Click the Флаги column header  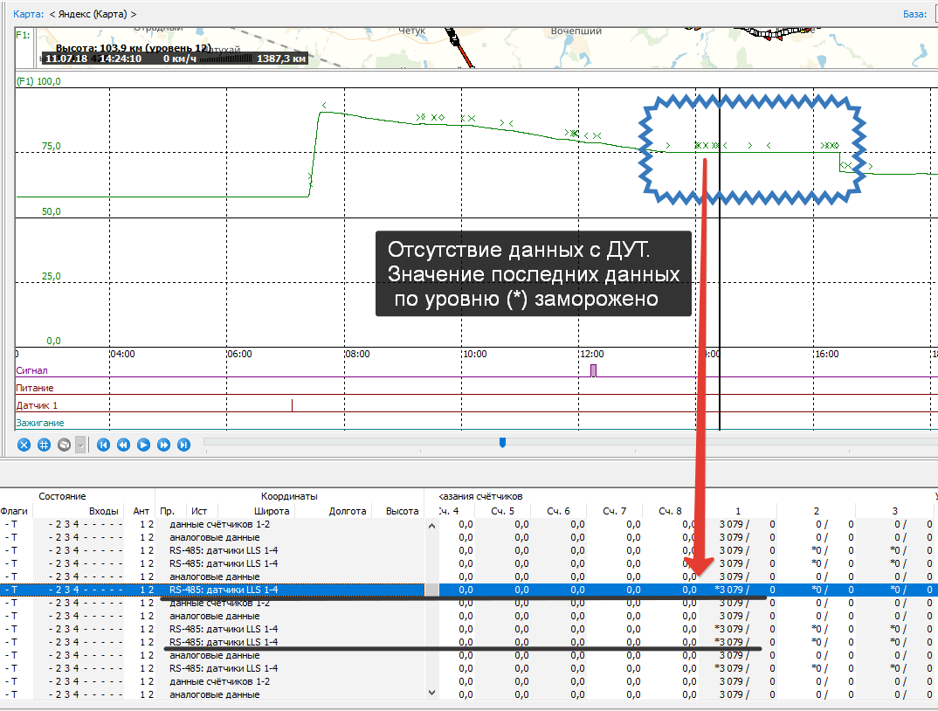(14, 511)
